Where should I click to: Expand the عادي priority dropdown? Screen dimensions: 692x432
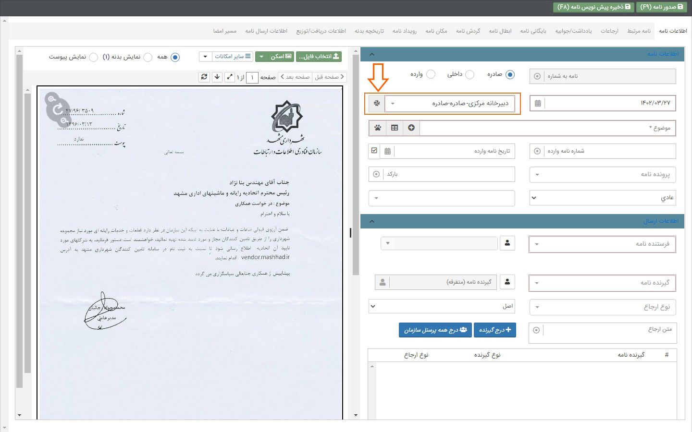534,198
